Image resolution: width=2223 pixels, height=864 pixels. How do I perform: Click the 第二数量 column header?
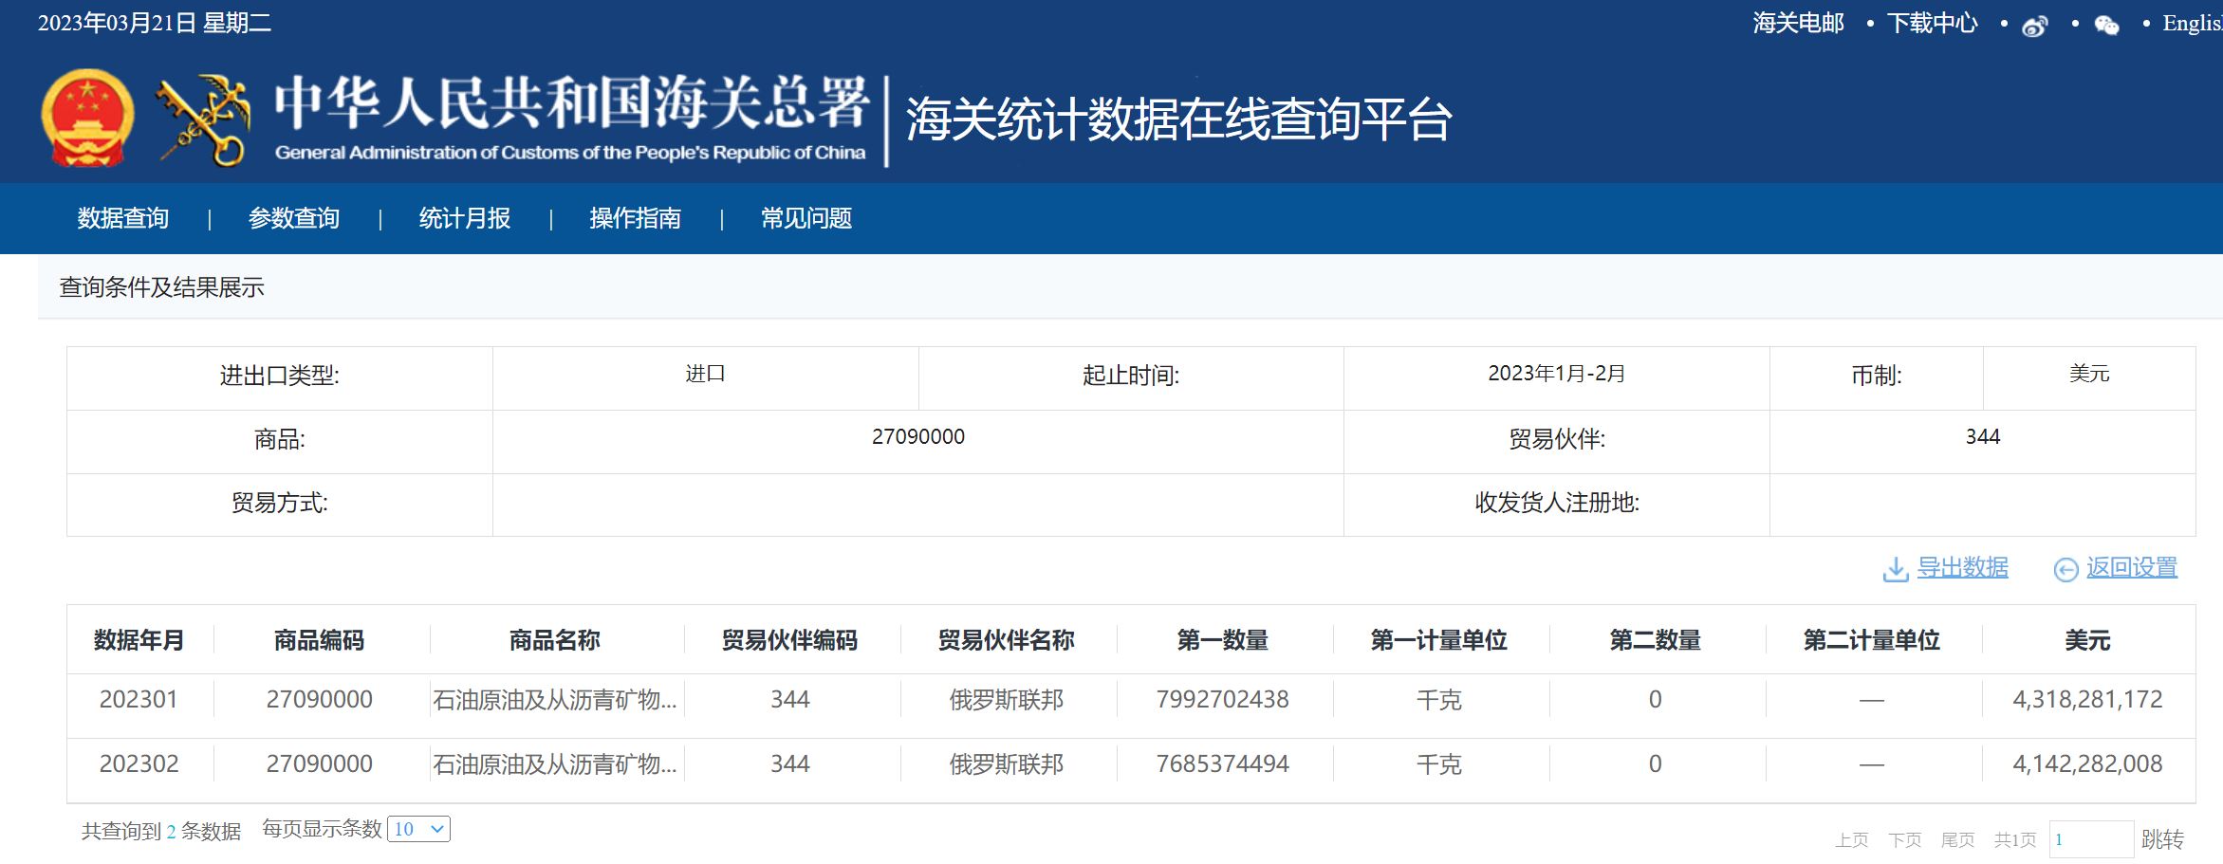click(x=1656, y=640)
